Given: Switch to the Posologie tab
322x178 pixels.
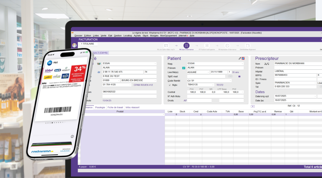Looking at the screenshot, I should tap(100, 107).
